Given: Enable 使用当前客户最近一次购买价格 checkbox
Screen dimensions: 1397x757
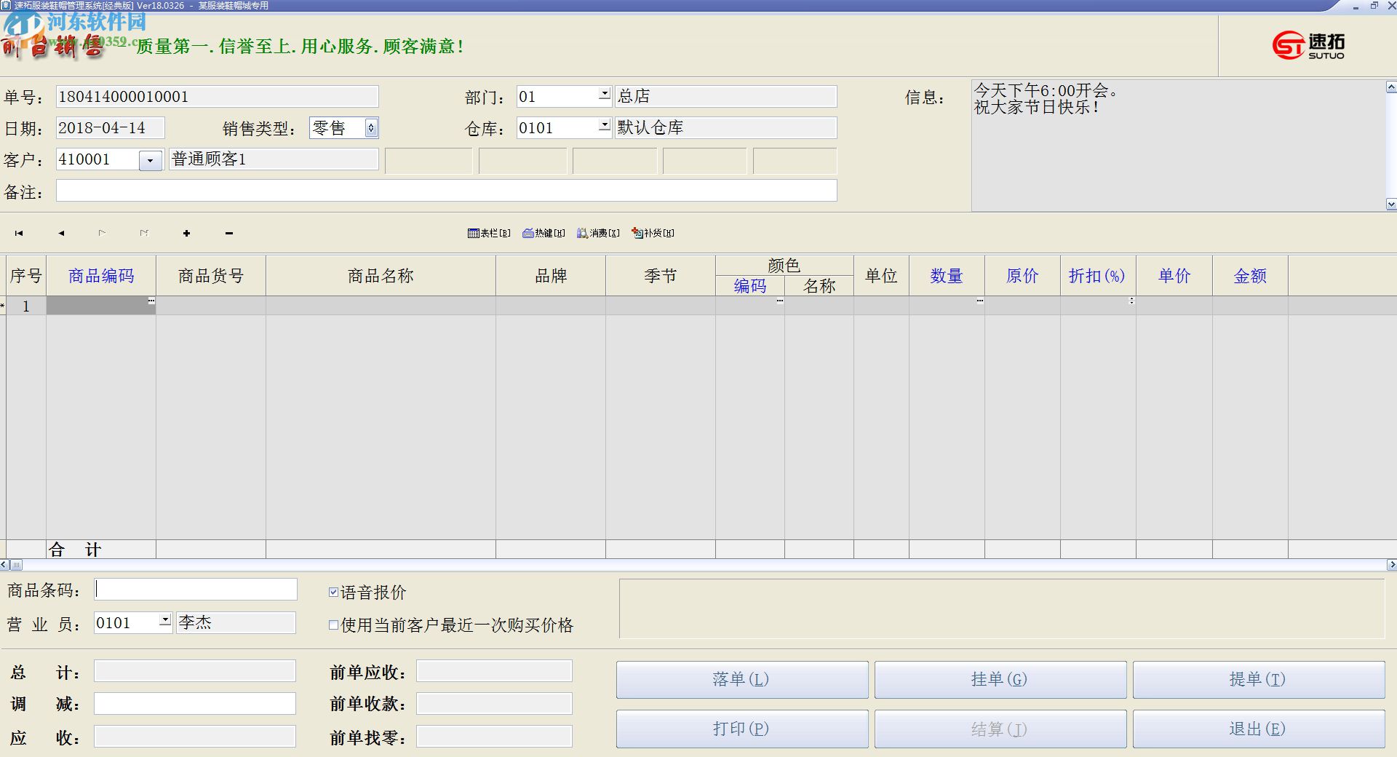Looking at the screenshot, I should [x=333, y=625].
